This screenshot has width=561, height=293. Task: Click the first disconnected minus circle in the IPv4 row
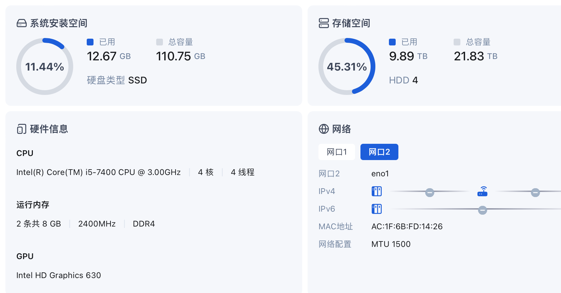[430, 193]
